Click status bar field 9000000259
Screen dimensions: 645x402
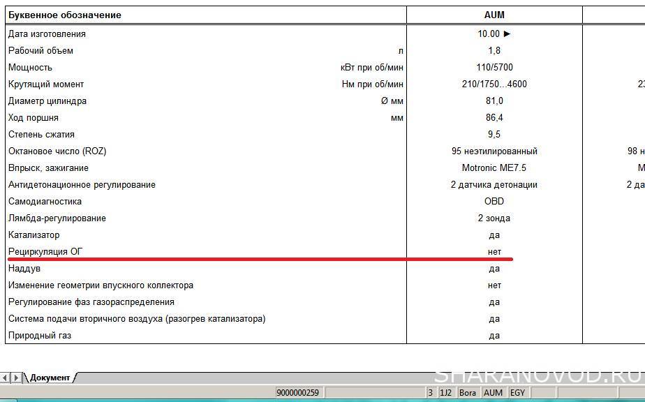[x=297, y=393]
